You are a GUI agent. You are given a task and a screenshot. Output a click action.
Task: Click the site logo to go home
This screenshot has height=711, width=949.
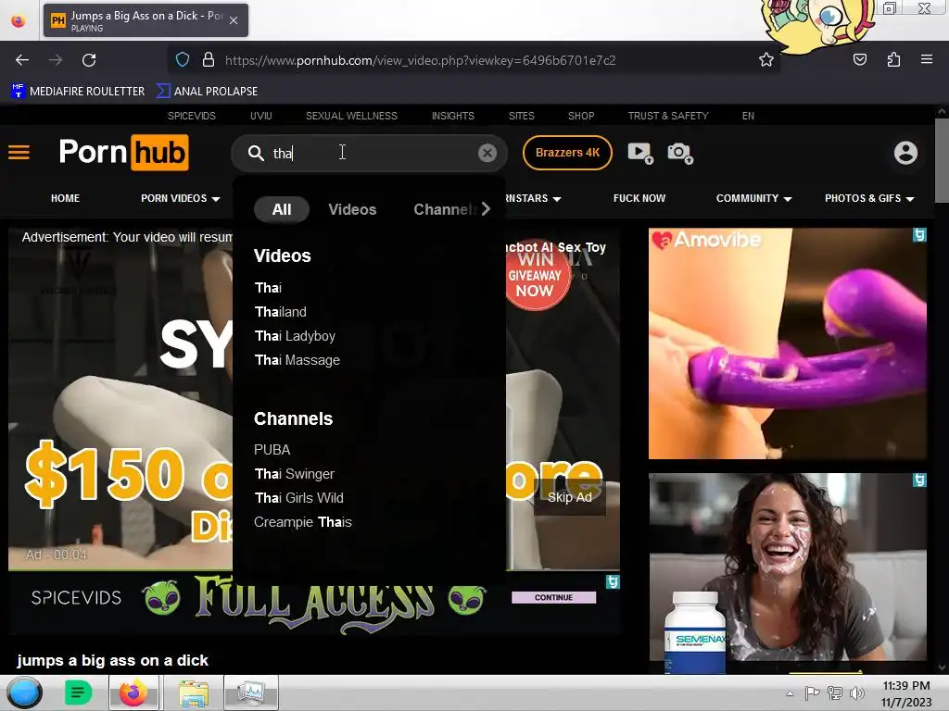click(x=123, y=153)
